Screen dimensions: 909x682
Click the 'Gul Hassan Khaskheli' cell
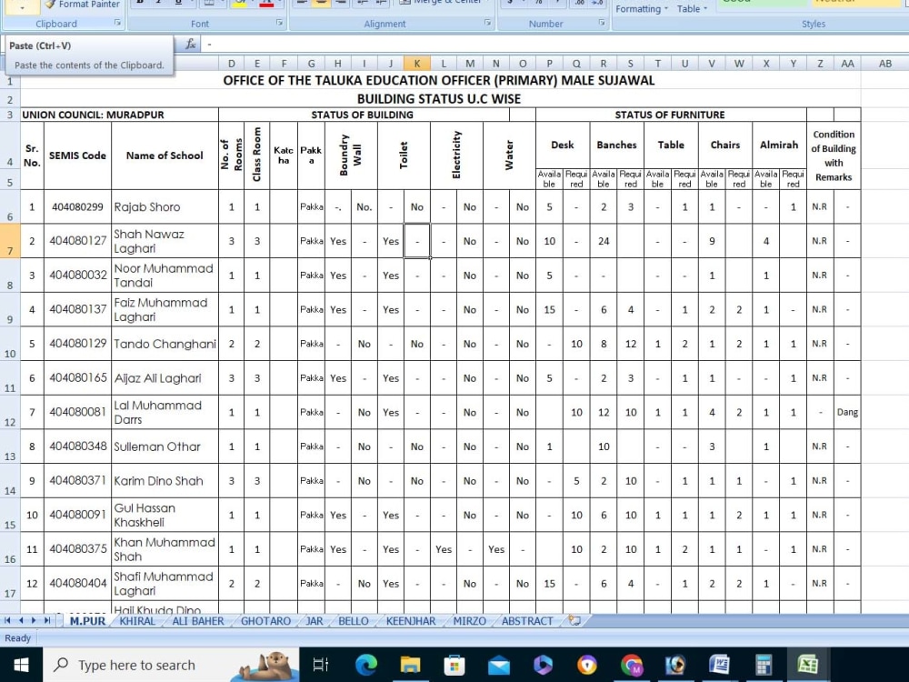click(165, 515)
